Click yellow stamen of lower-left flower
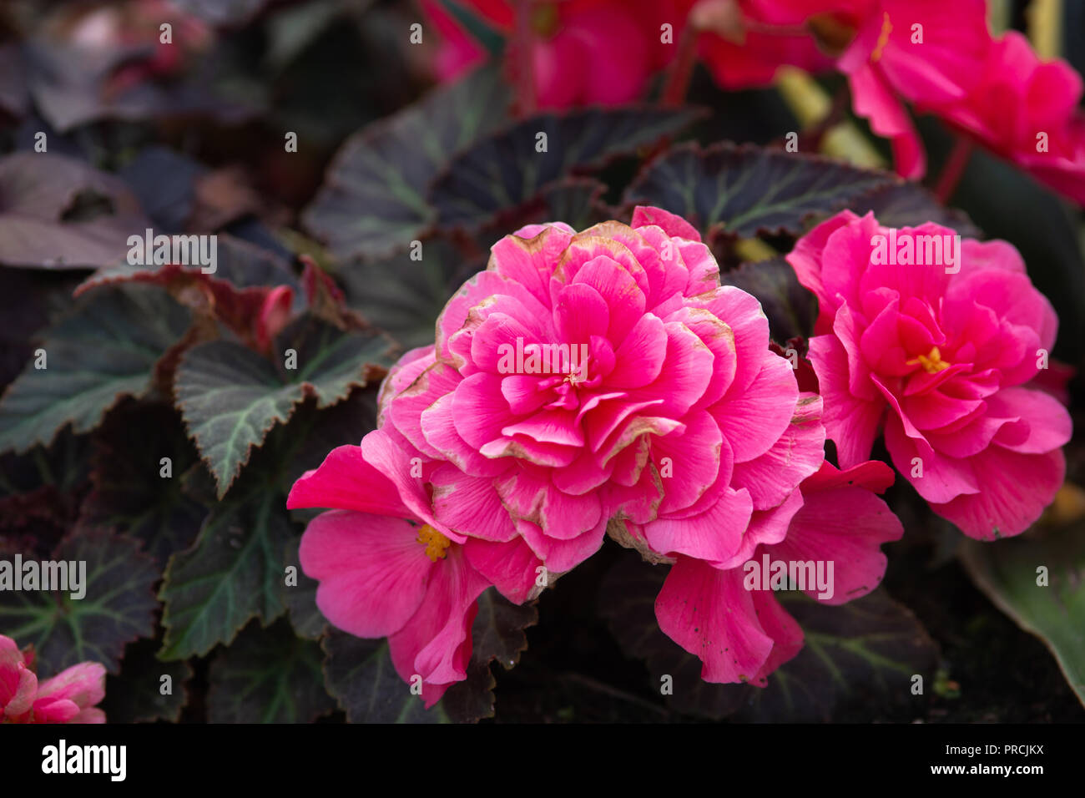1085x798 pixels. 432,542
